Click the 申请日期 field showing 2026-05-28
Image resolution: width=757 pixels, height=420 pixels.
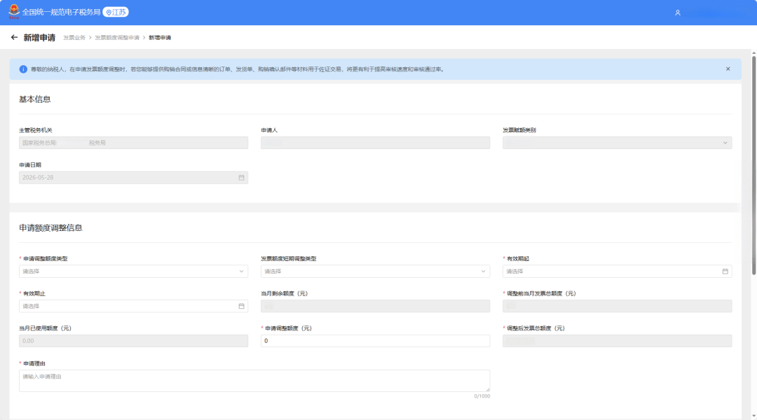click(x=134, y=178)
